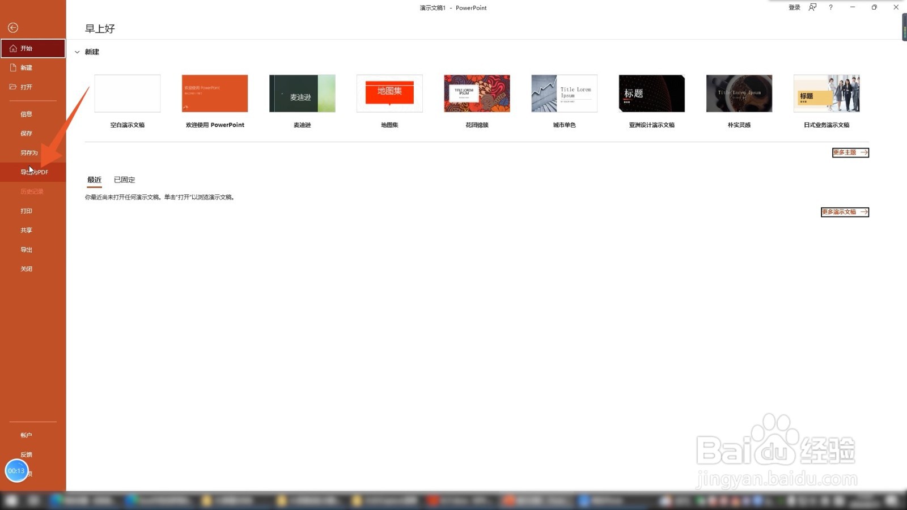
Task: Open 导出 in the sidebar
Action: [33, 249]
